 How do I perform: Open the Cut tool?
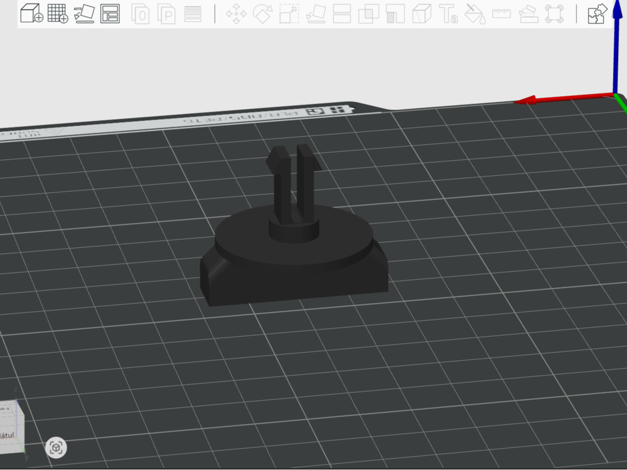coord(342,14)
